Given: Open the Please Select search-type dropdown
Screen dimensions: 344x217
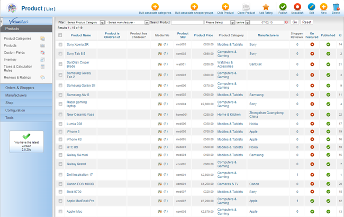Looking at the screenshot, I should [x=220, y=23].
